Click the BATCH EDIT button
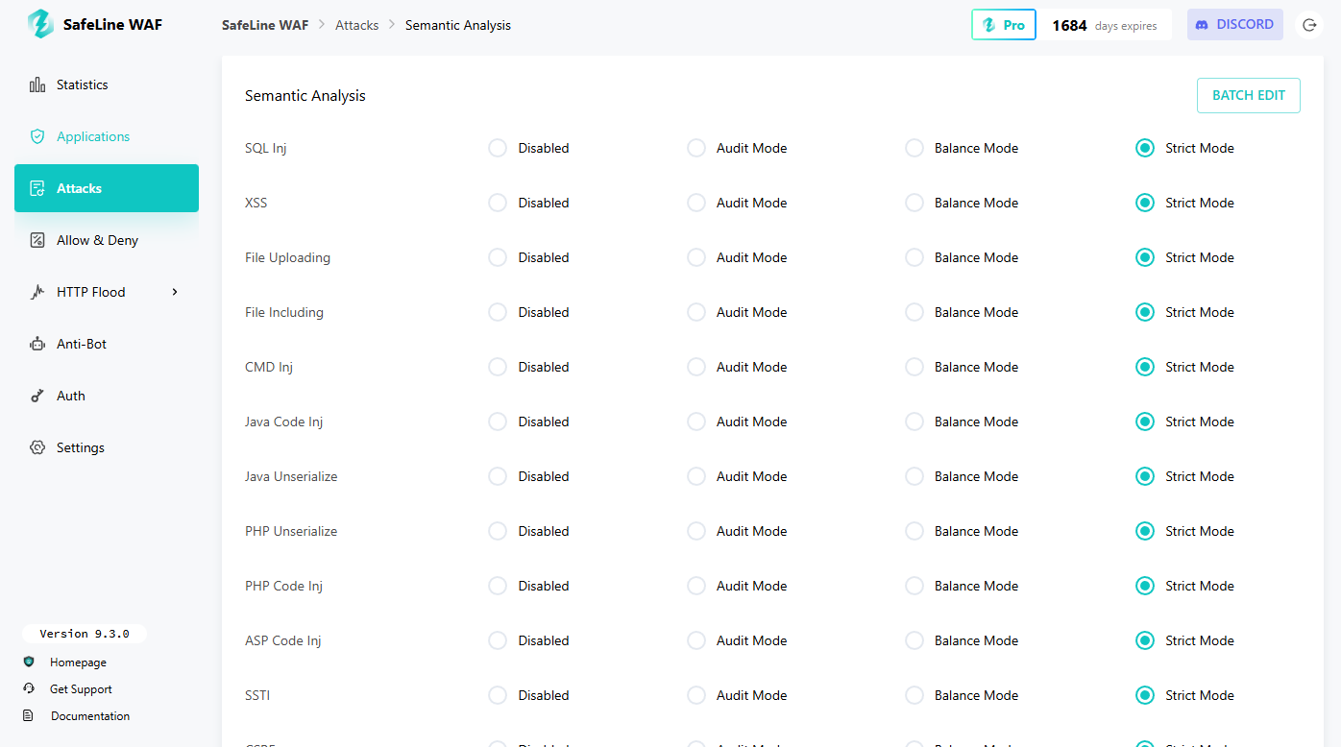The image size is (1341, 747). (1248, 95)
